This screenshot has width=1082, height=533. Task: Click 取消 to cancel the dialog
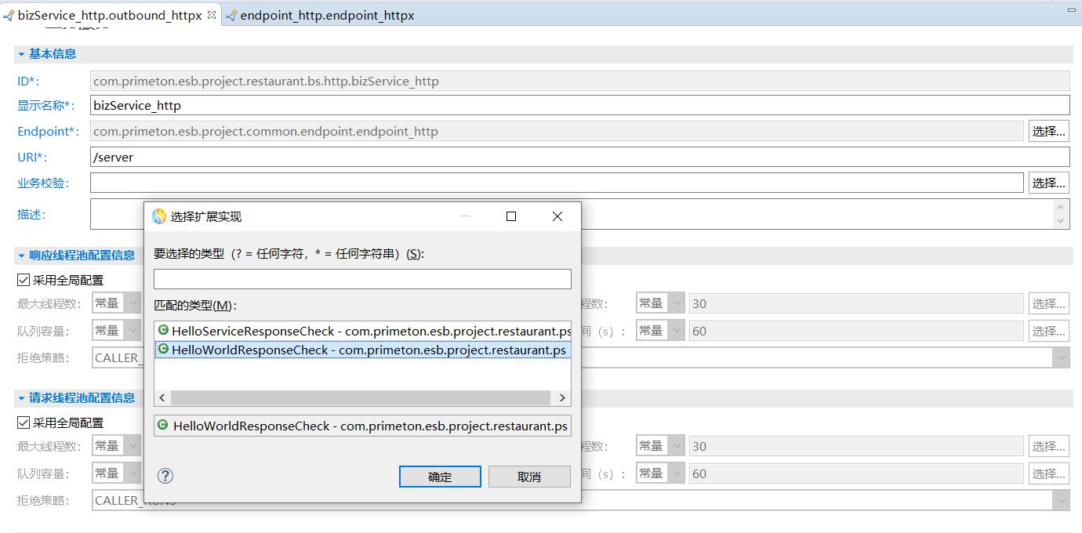(529, 477)
